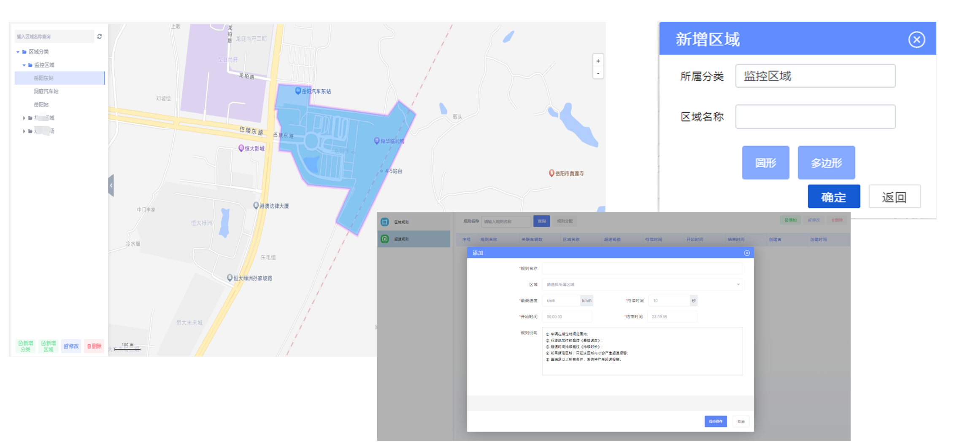Viewport: 973px width, 447px height.
Task: Click the 所属分类 field showing 监控区域
Action: point(815,76)
